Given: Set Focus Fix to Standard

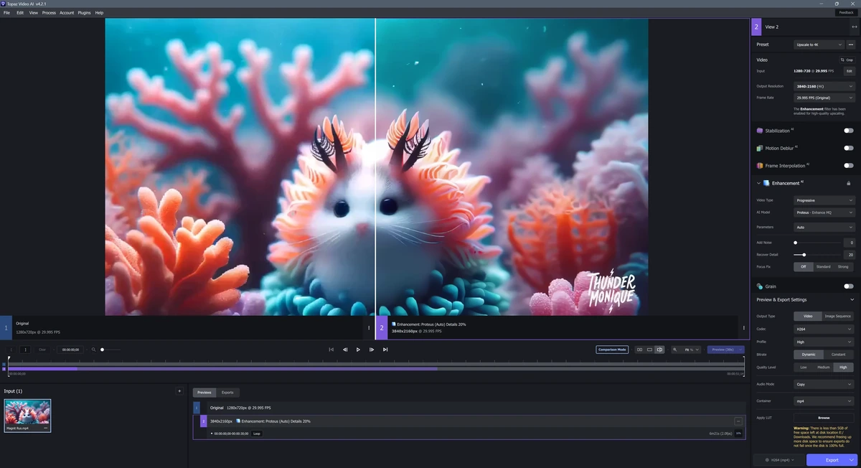Looking at the screenshot, I should [823, 267].
